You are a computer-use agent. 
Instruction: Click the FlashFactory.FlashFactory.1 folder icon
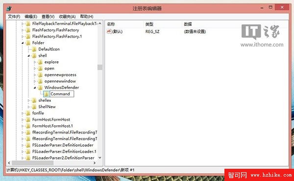point(28,36)
